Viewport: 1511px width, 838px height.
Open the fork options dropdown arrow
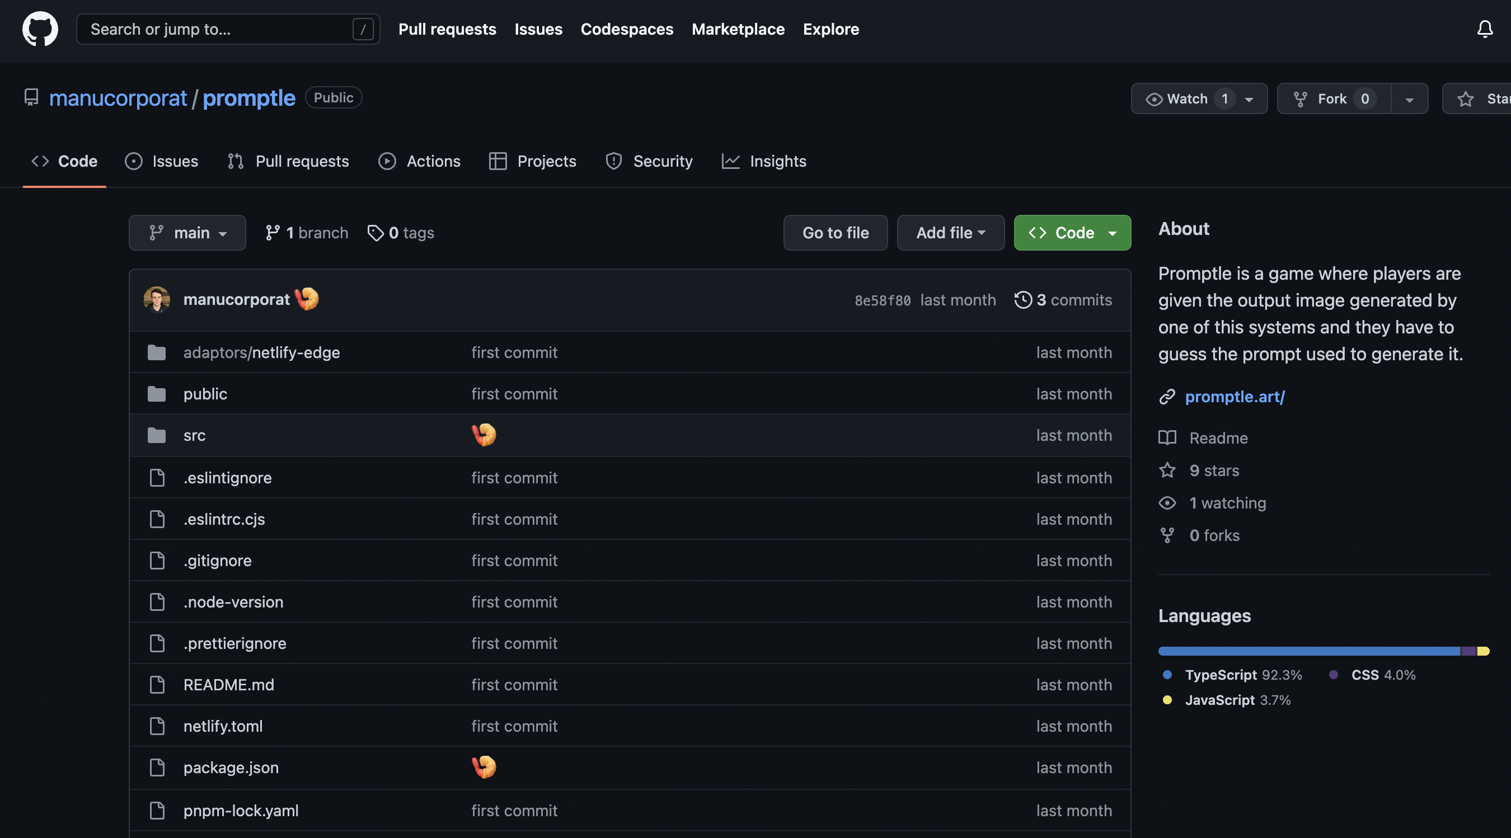point(1409,98)
